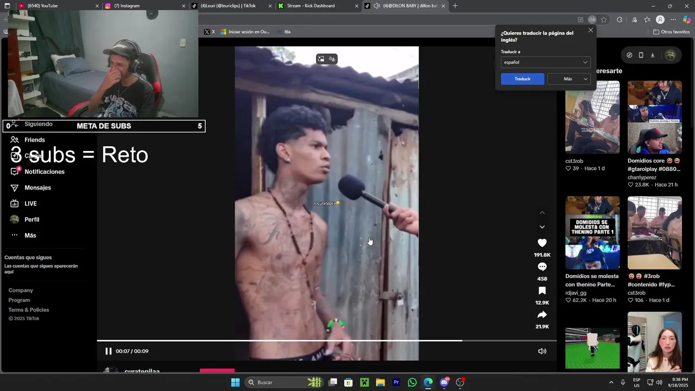Open the browser settings three-dot menu
The image size is (695, 391).
coord(673,20)
